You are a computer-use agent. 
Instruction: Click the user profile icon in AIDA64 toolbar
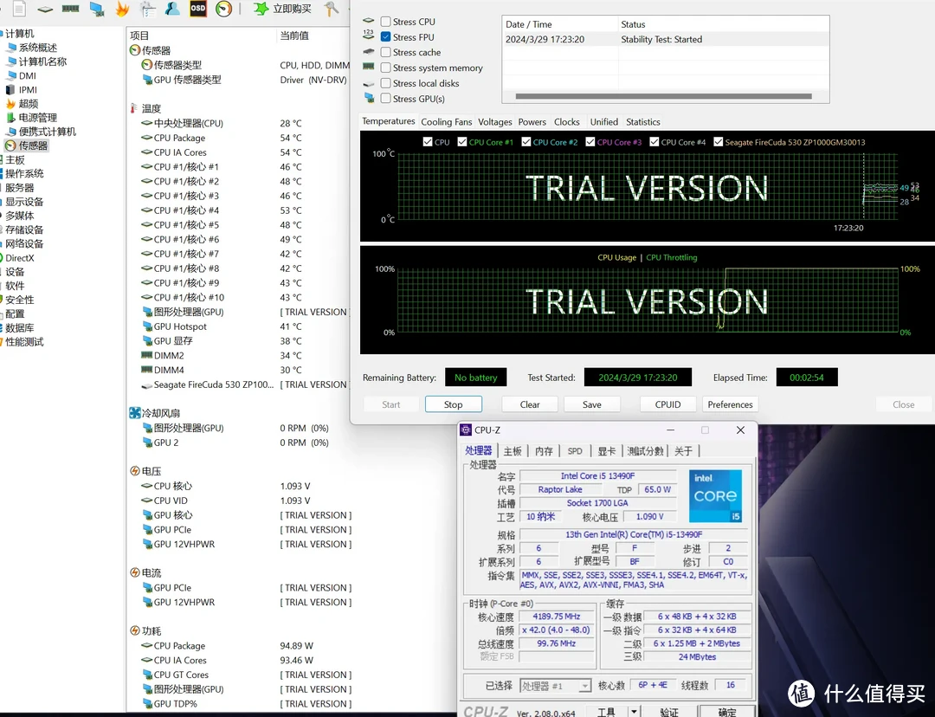pyautogui.click(x=172, y=9)
